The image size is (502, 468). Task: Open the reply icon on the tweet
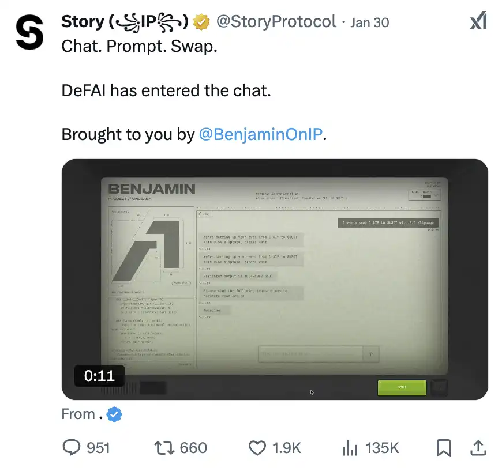(71, 448)
